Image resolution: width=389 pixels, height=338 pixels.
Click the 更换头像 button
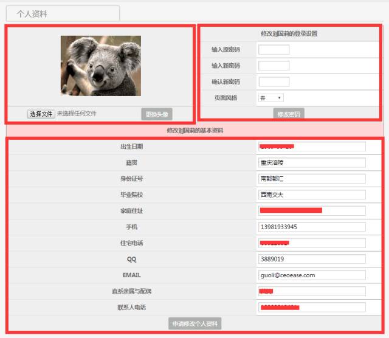(157, 114)
